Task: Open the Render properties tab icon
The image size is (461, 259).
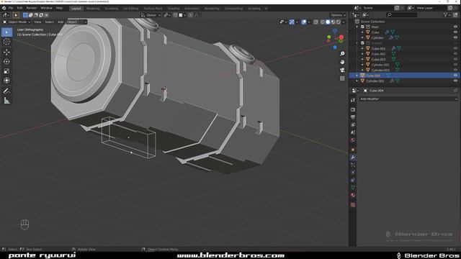Action: point(353,109)
